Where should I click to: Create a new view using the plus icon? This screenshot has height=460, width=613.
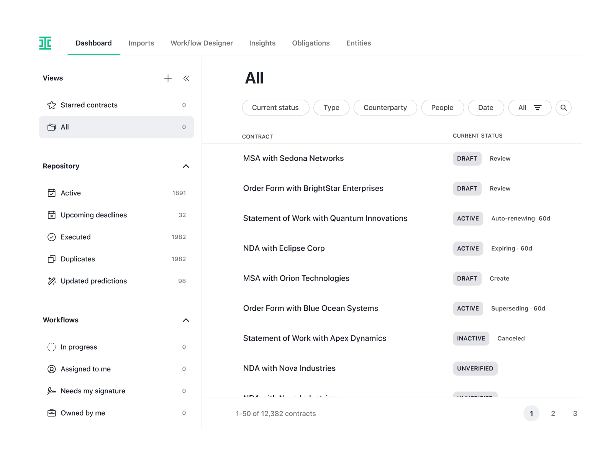pyautogui.click(x=168, y=78)
